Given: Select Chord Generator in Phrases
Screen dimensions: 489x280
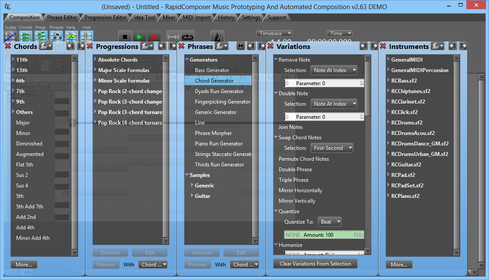Looking at the screenshot, I should pos(218,80).
